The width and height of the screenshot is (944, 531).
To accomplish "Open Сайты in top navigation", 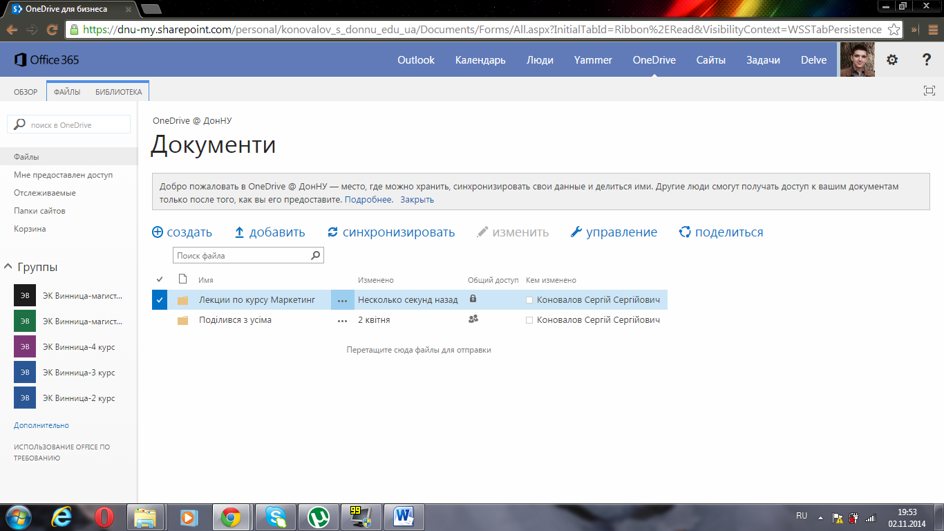I will pyautogui.click(x=710, y=60).
